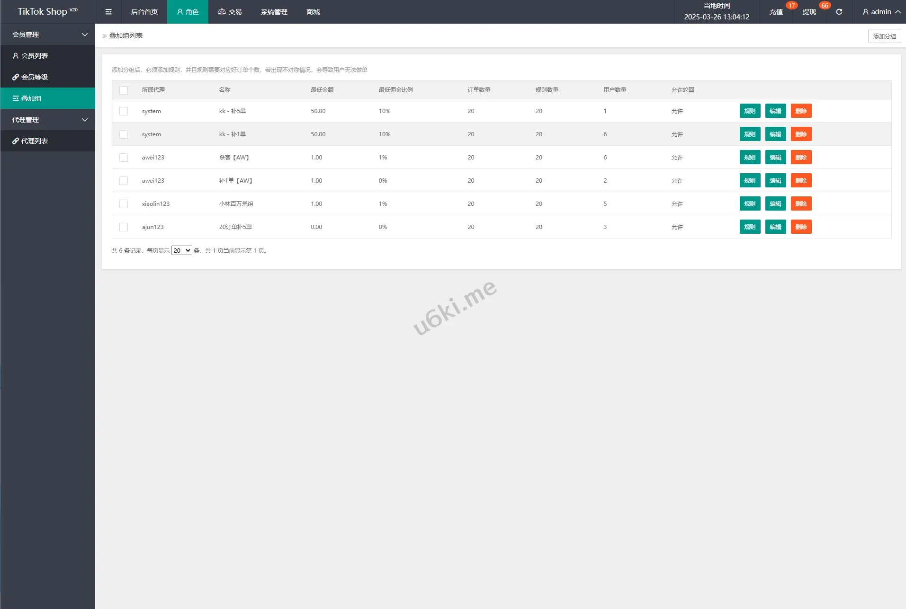Click the refresh icon in top bar

tap(839, 12)
